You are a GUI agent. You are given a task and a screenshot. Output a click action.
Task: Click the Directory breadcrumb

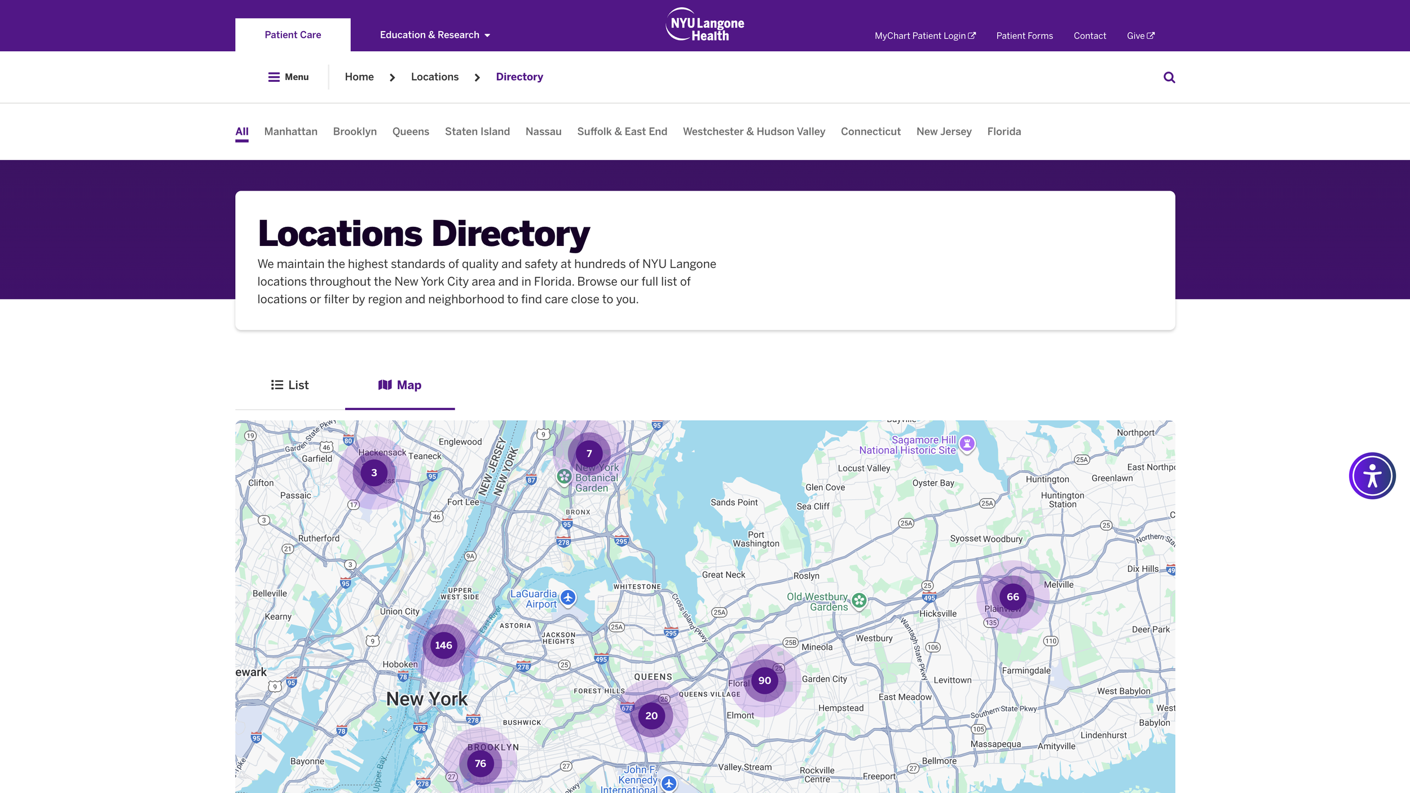[519, 77]
